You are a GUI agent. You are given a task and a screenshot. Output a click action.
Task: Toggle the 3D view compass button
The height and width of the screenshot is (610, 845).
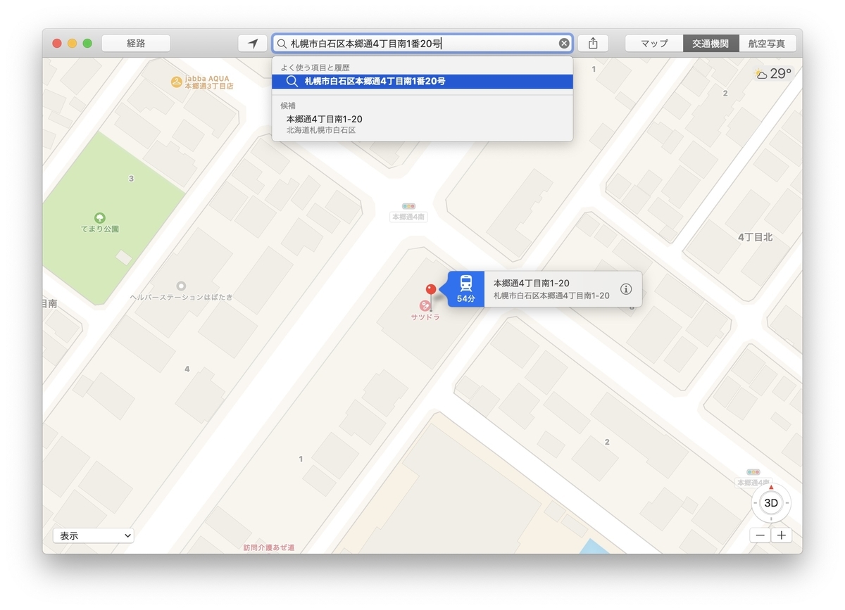coord(771,502)
